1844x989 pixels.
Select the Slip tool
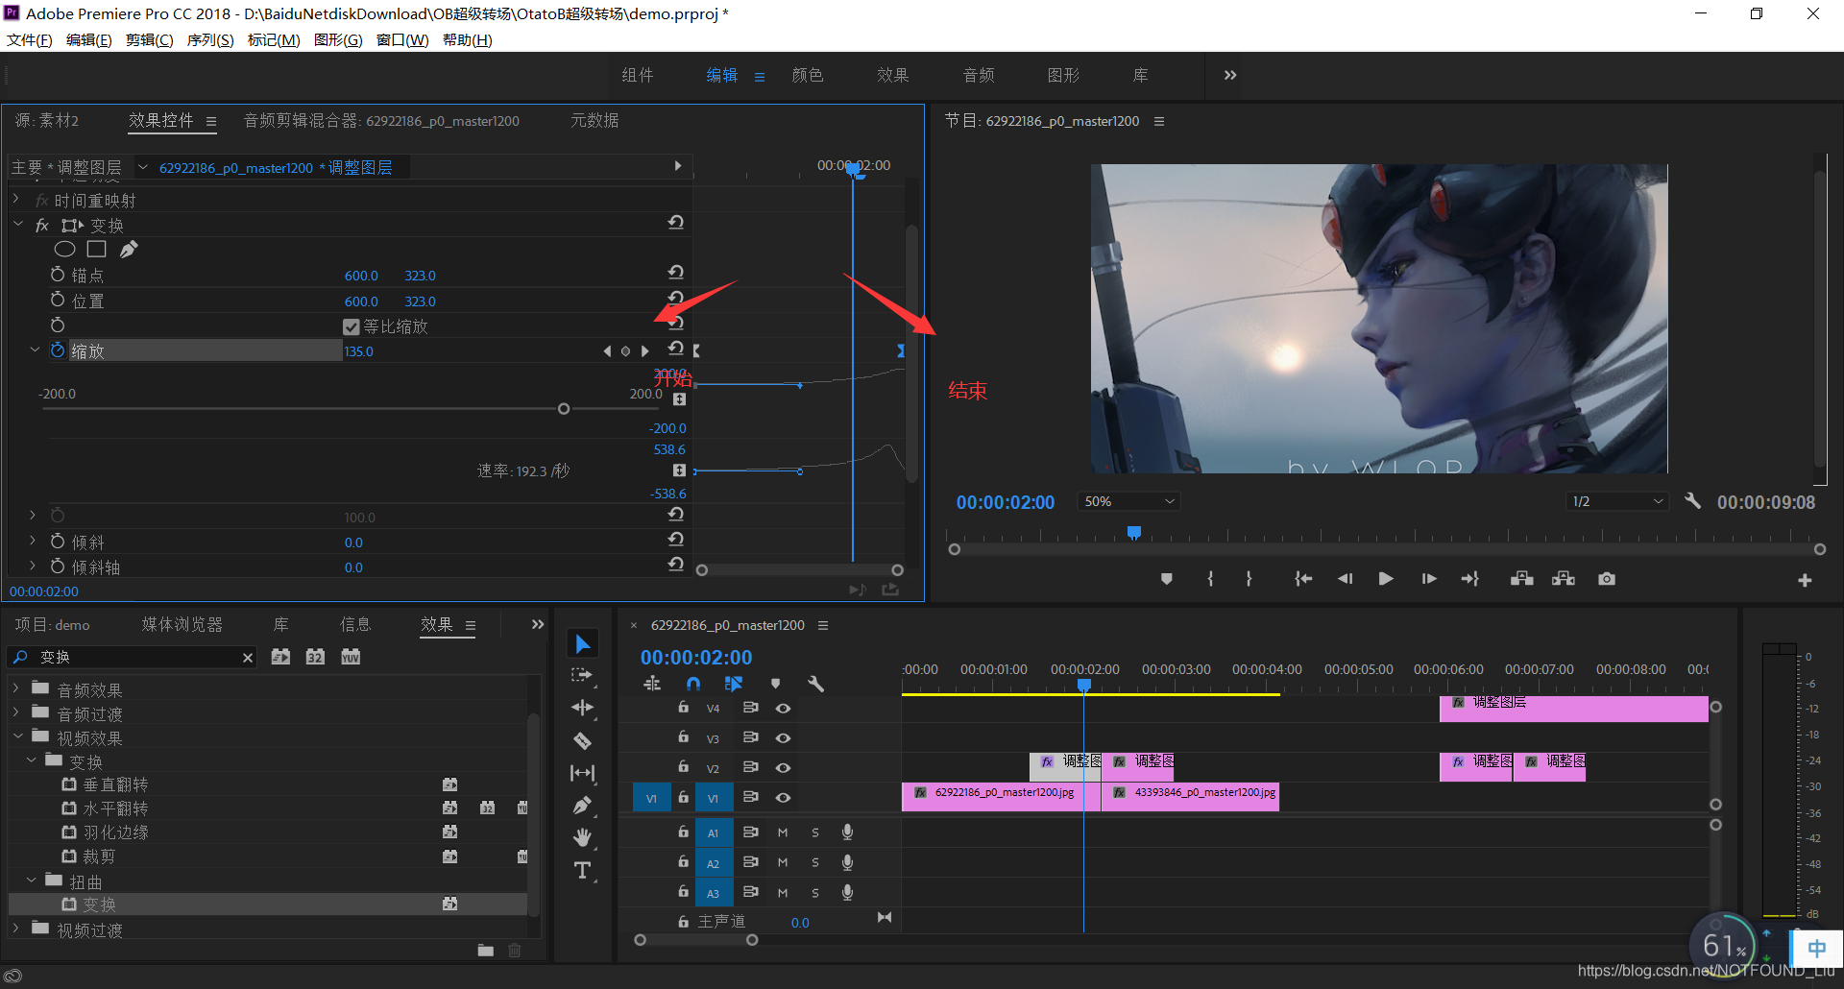pos(582,773)
